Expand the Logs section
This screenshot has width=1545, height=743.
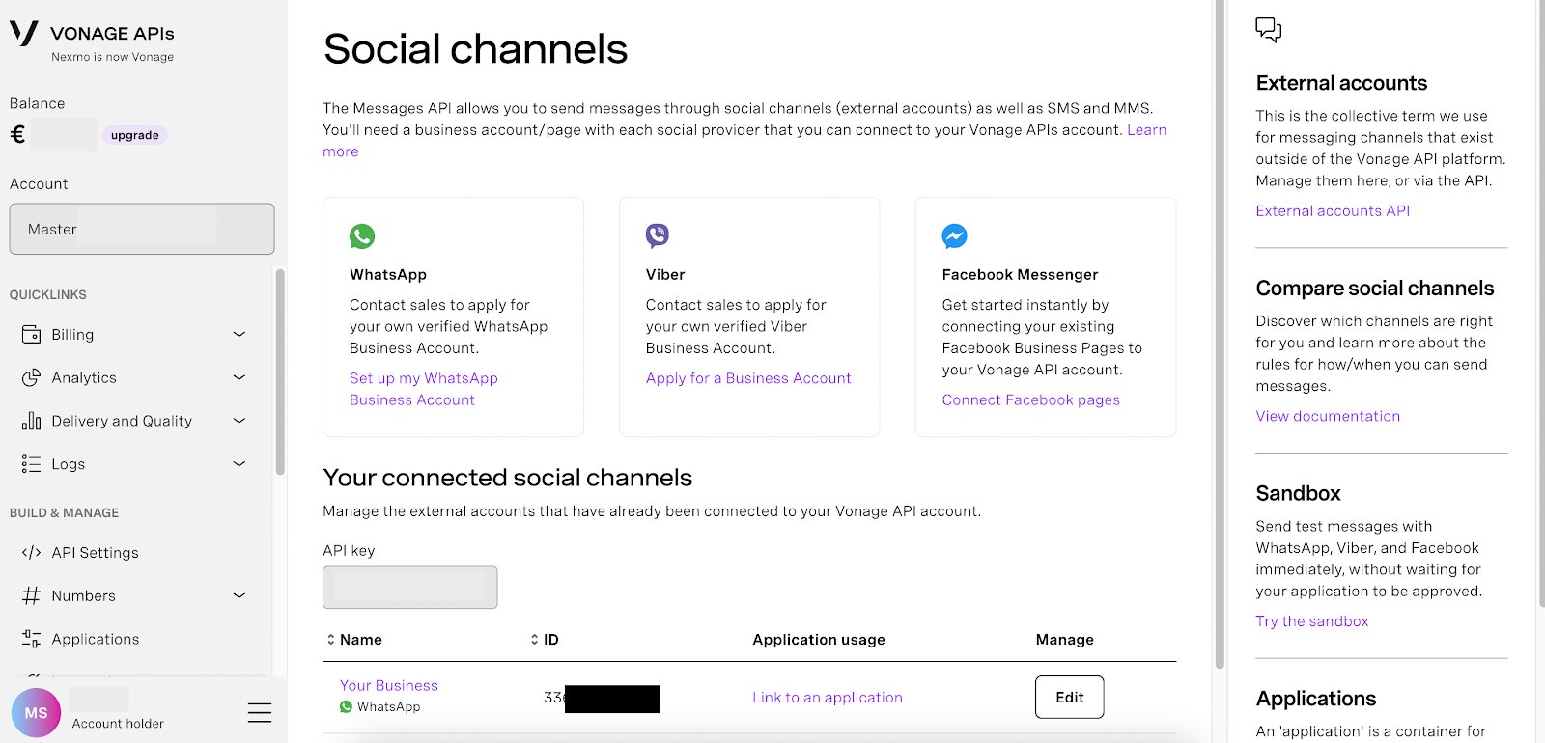tap(239, 464)
